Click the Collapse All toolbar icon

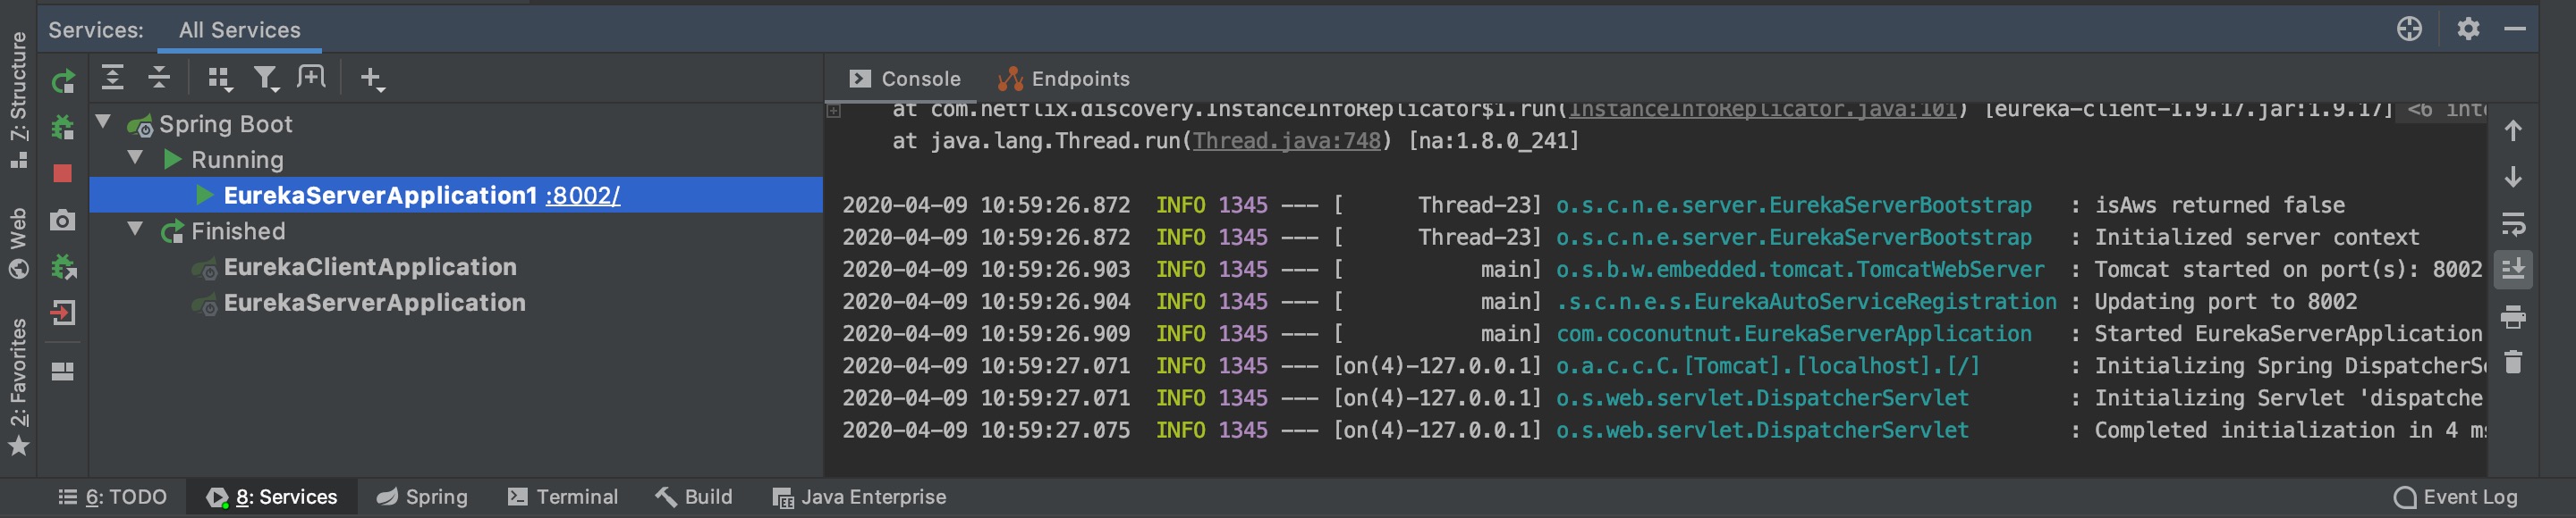(159, 78)
